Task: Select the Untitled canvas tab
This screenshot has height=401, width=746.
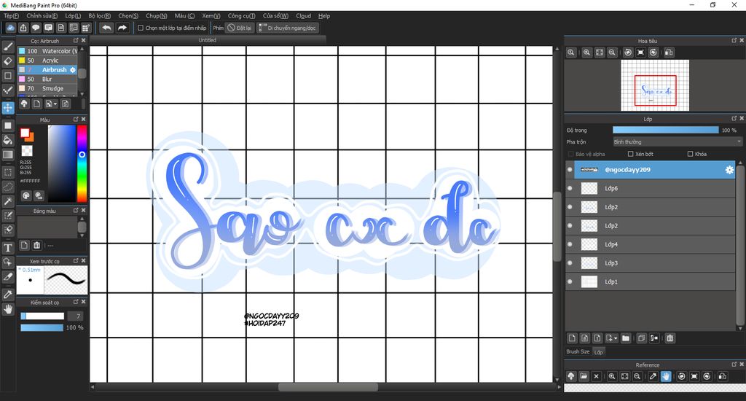Action: click(208, 41)
